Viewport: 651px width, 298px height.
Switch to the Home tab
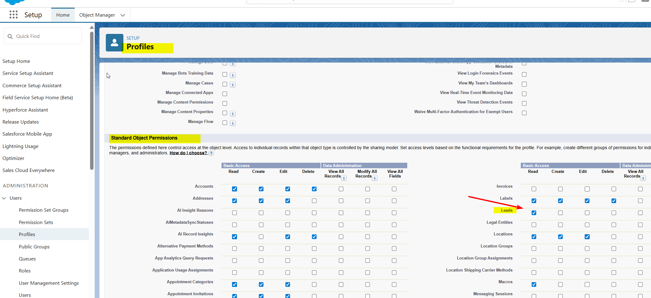pos(63,15)
